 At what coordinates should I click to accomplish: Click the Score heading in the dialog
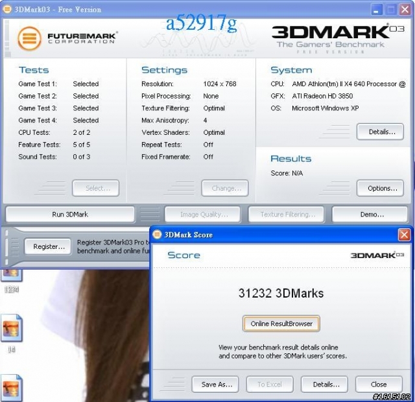pos(184,255)
